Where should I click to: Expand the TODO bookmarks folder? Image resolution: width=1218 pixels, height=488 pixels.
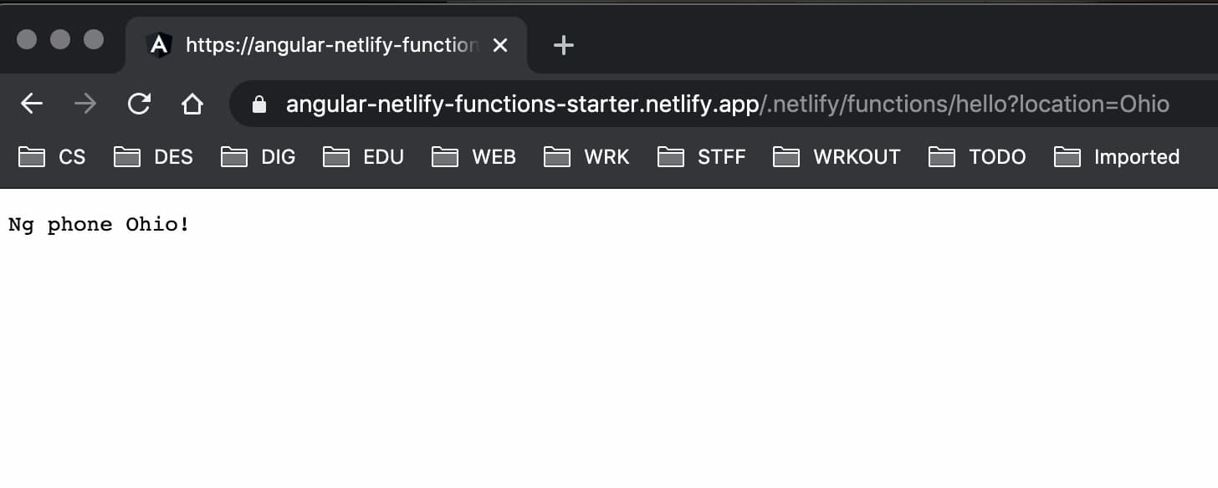pos(977,157)
